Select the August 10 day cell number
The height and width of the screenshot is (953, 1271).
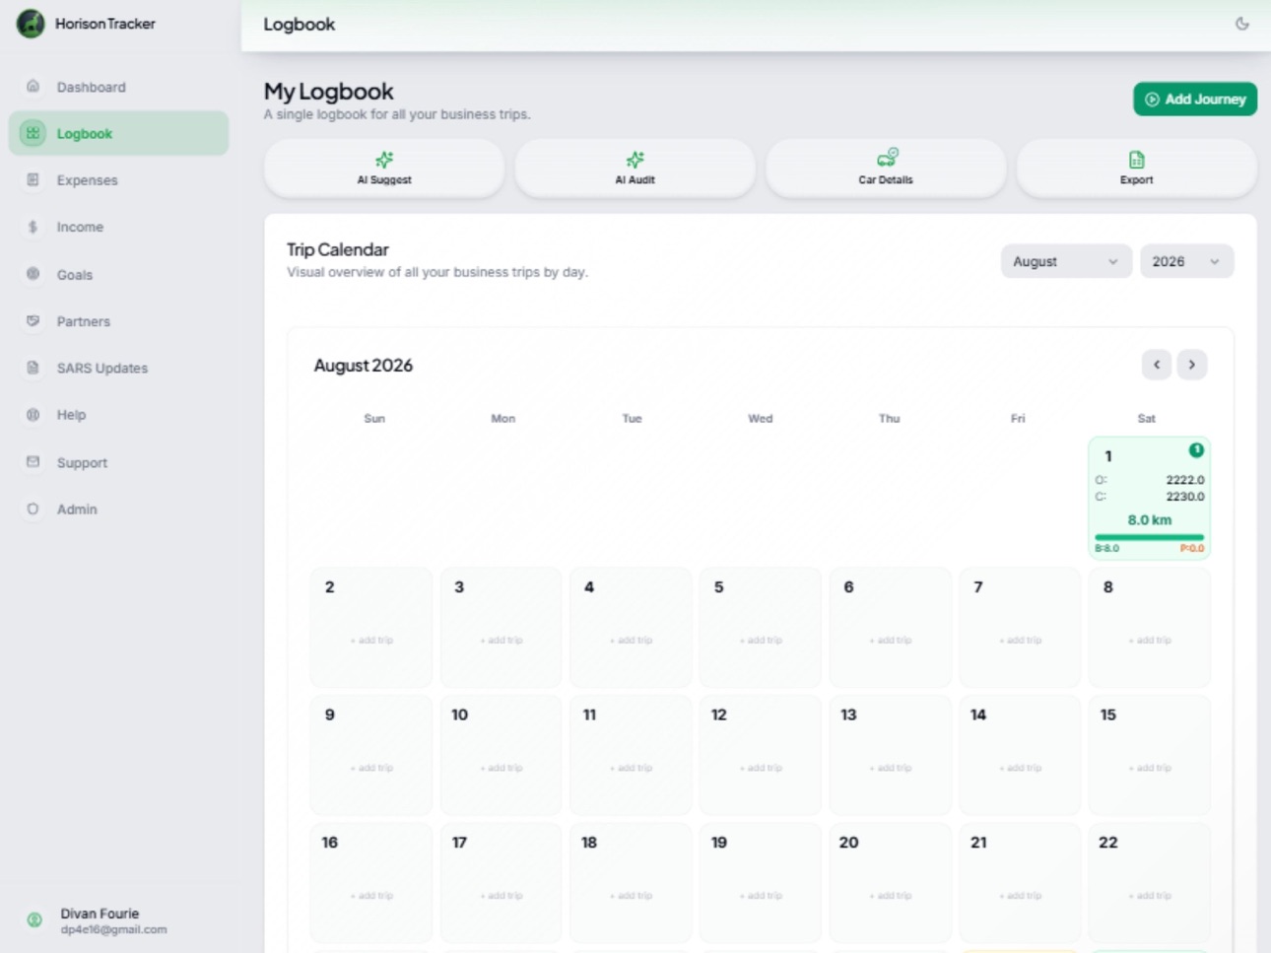pos(460,715)
